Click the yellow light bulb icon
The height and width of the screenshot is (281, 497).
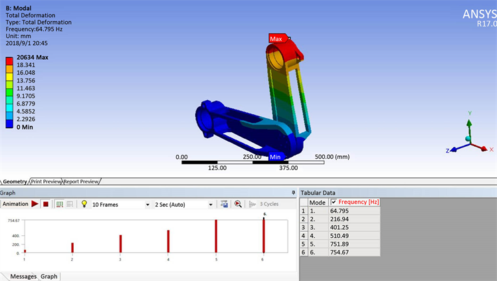pyautogui.click(x=84, y=205)
